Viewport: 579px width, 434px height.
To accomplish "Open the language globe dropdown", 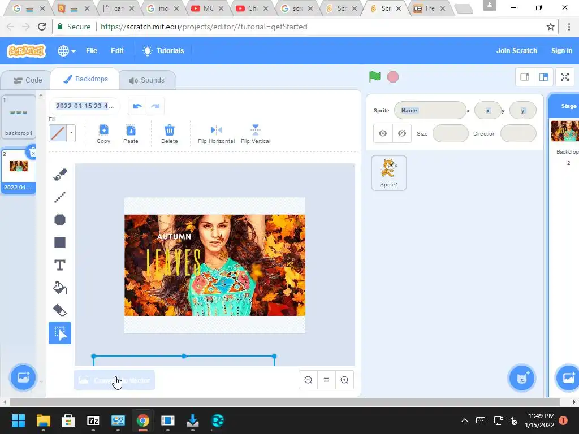I will 67,51.
